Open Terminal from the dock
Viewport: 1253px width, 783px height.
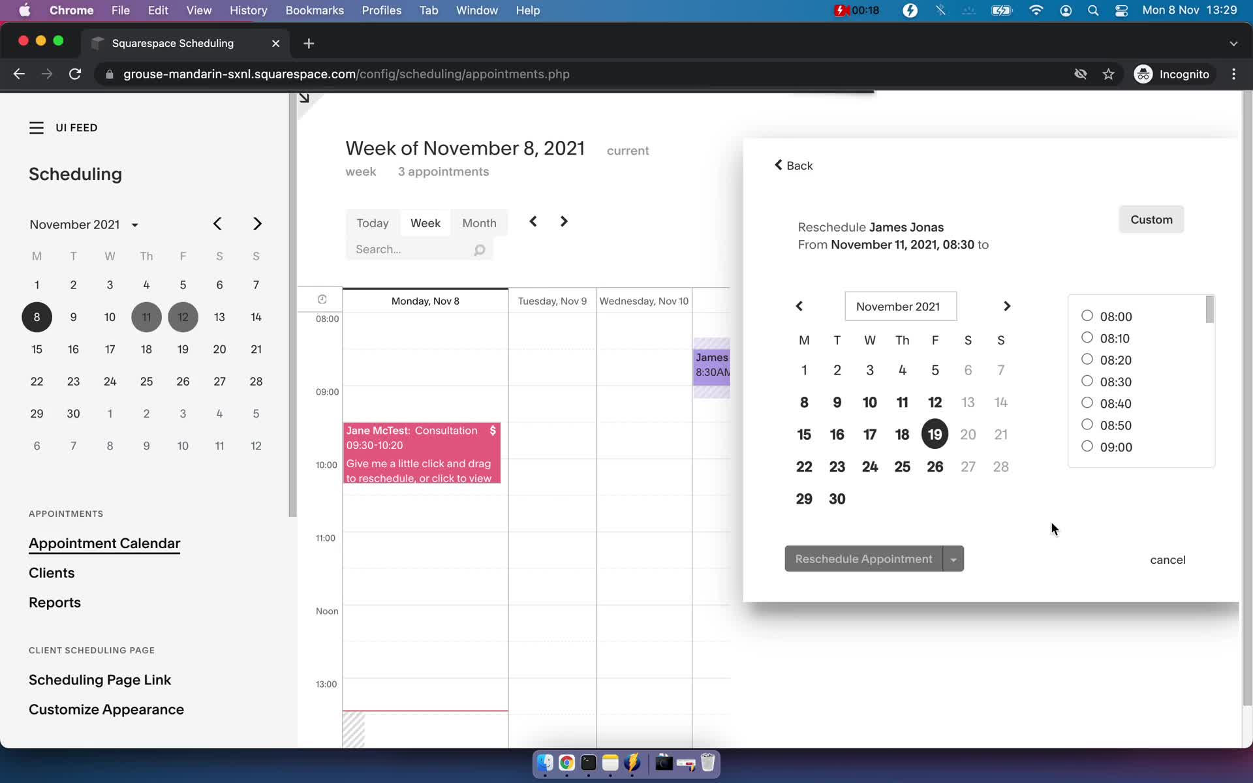click(589, 763)
